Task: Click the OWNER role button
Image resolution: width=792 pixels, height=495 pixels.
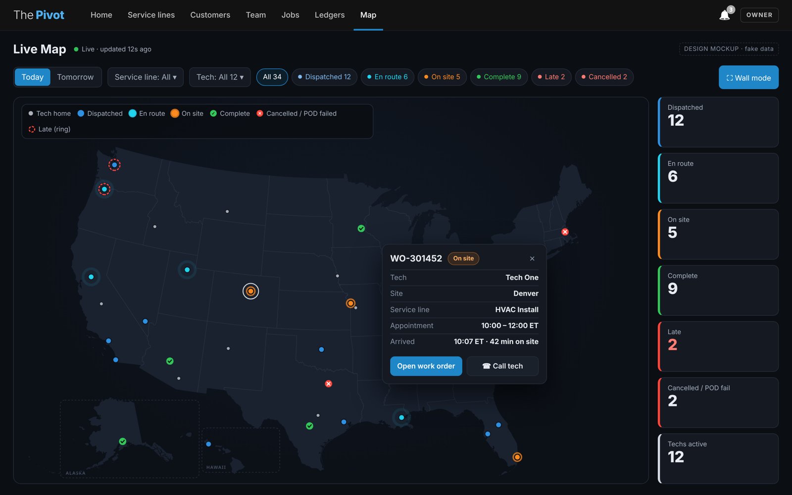Action: pos(759,15)
